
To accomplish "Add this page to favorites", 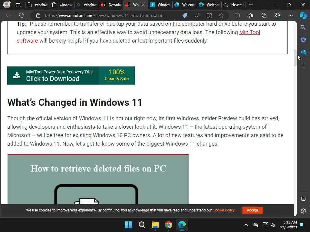I will click(x=221, y=15).
